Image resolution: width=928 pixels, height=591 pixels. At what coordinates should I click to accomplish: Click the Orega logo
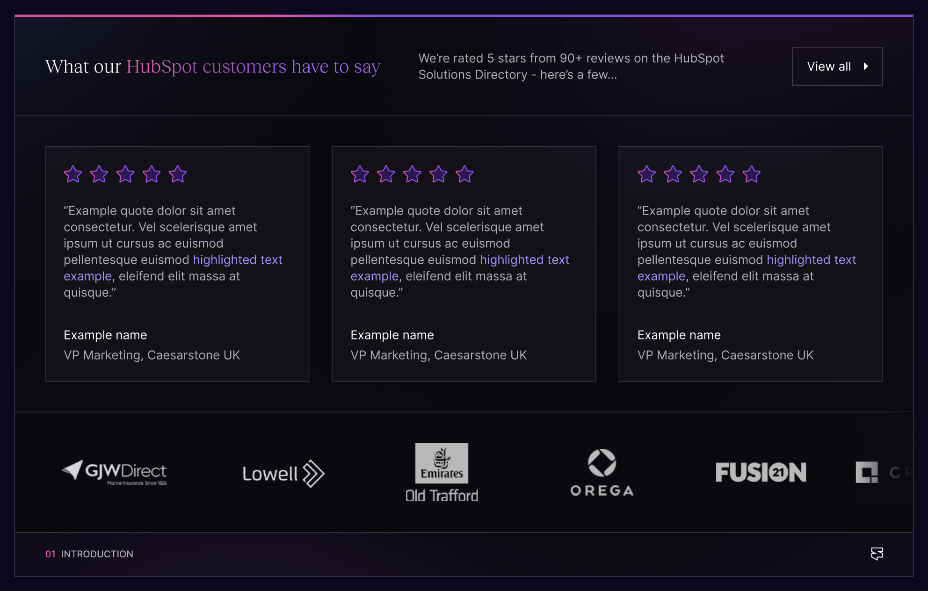(602, 472)
